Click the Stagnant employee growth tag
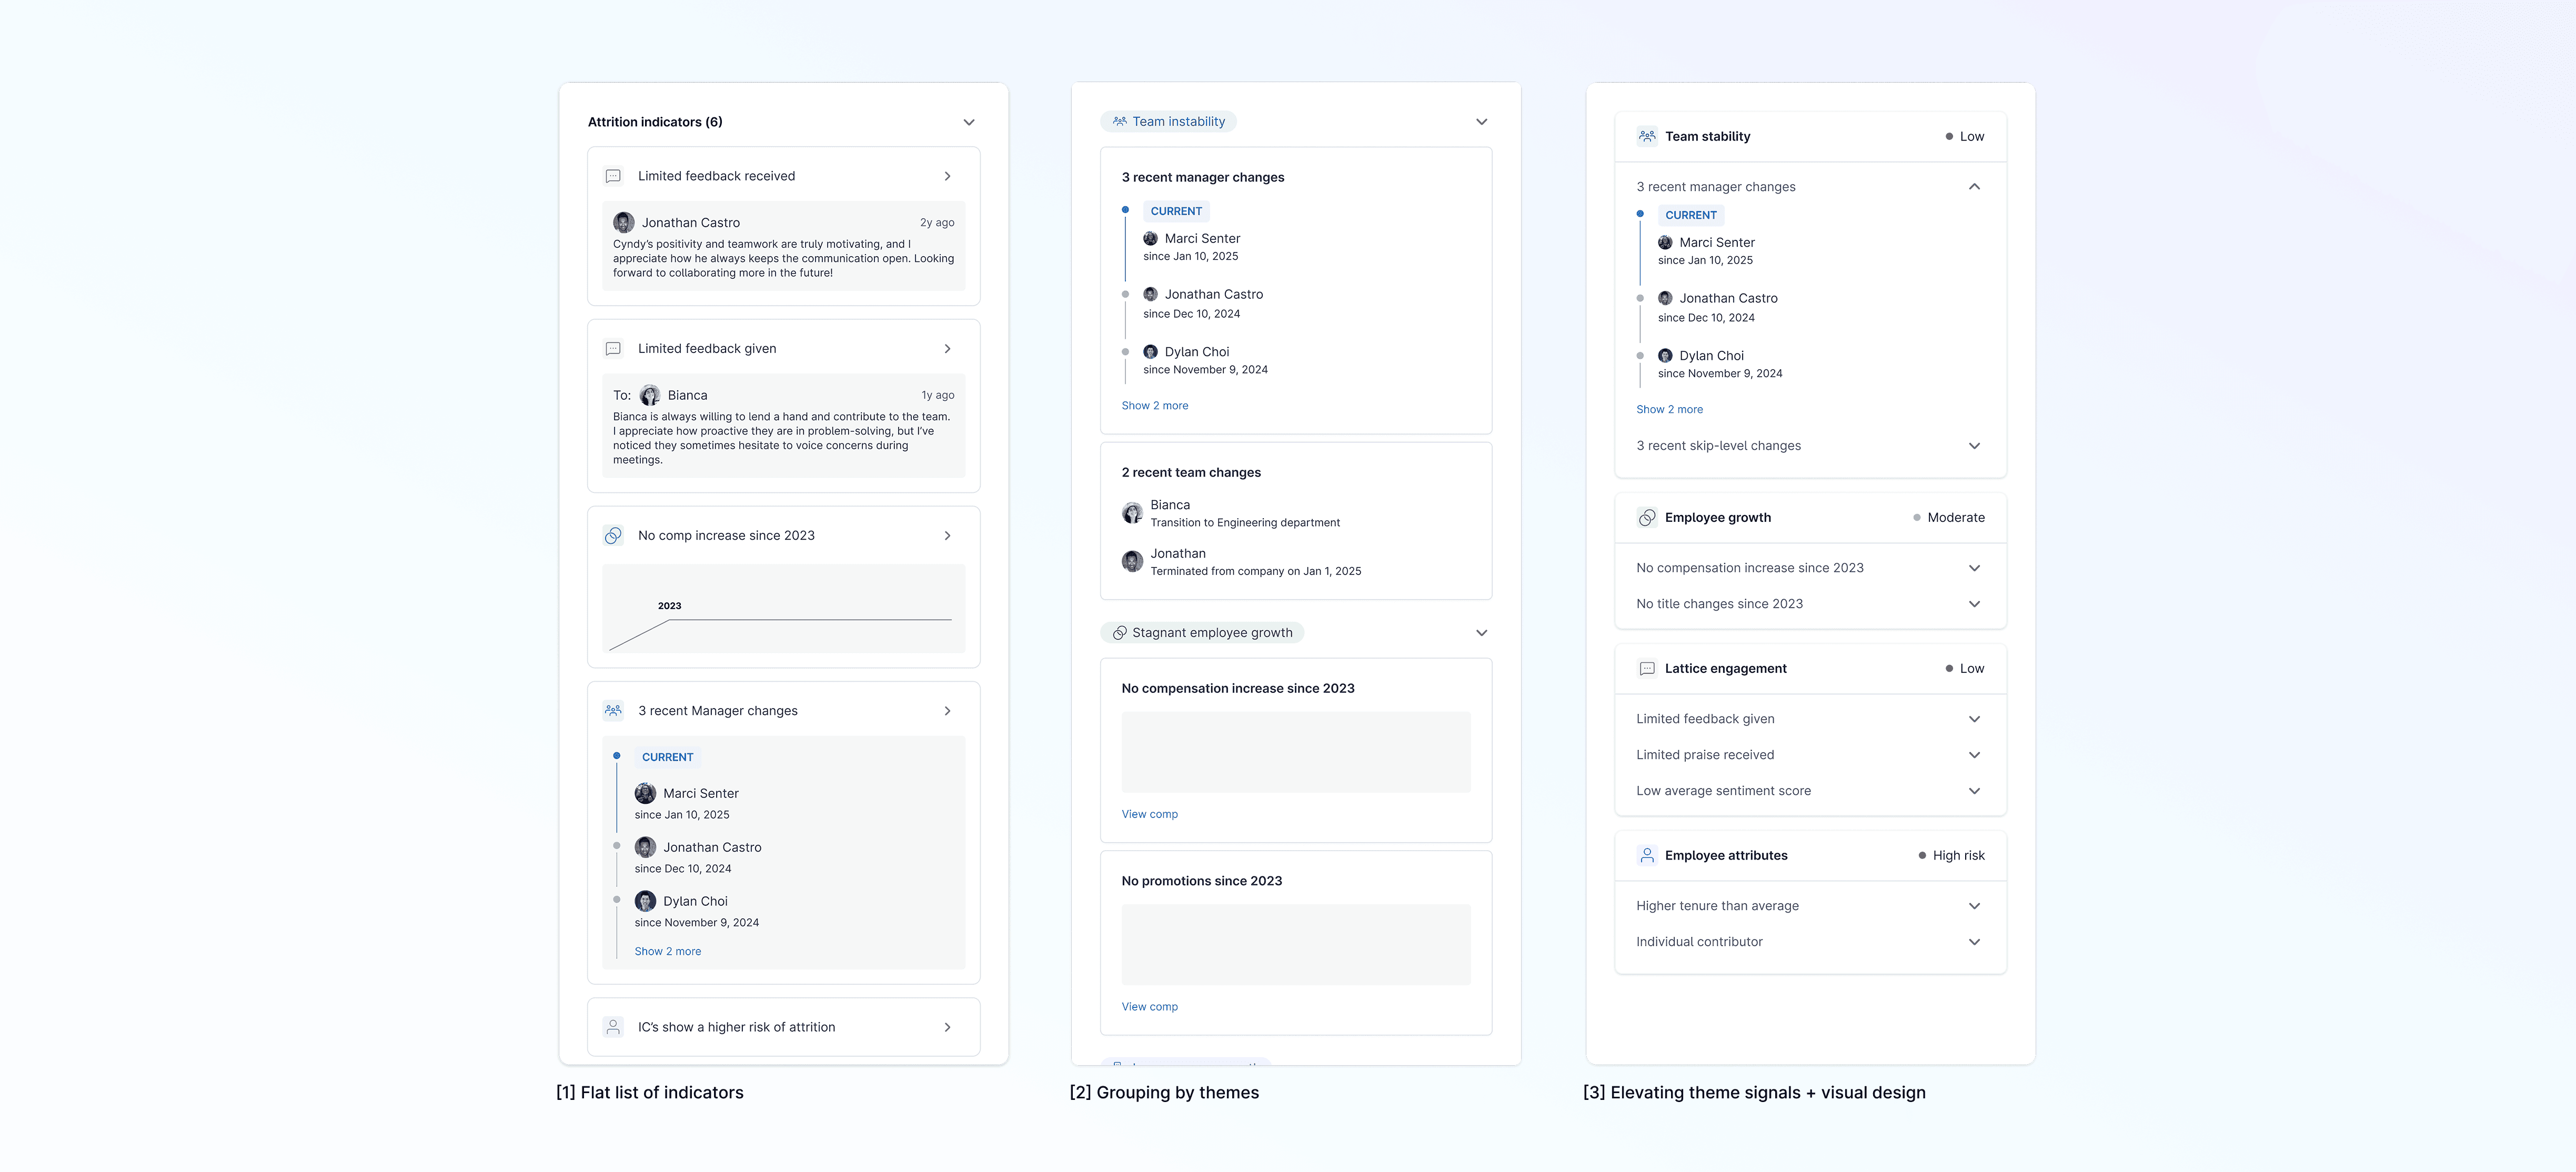The height and width of the screenshot is (1172, 2576). (1202, 633)
